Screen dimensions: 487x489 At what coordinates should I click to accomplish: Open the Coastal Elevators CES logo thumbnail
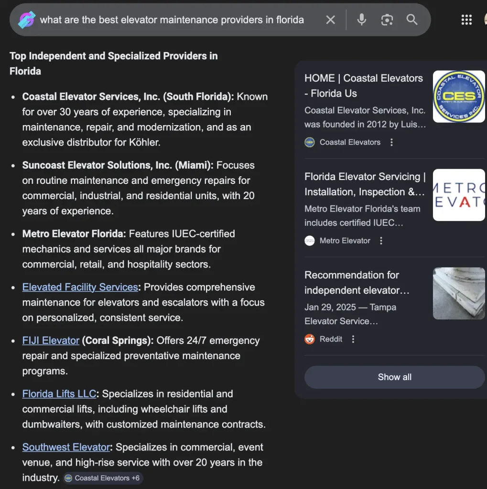coord(458,97)
